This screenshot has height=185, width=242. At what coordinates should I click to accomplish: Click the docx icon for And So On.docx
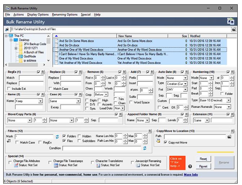tap(56, 45)
